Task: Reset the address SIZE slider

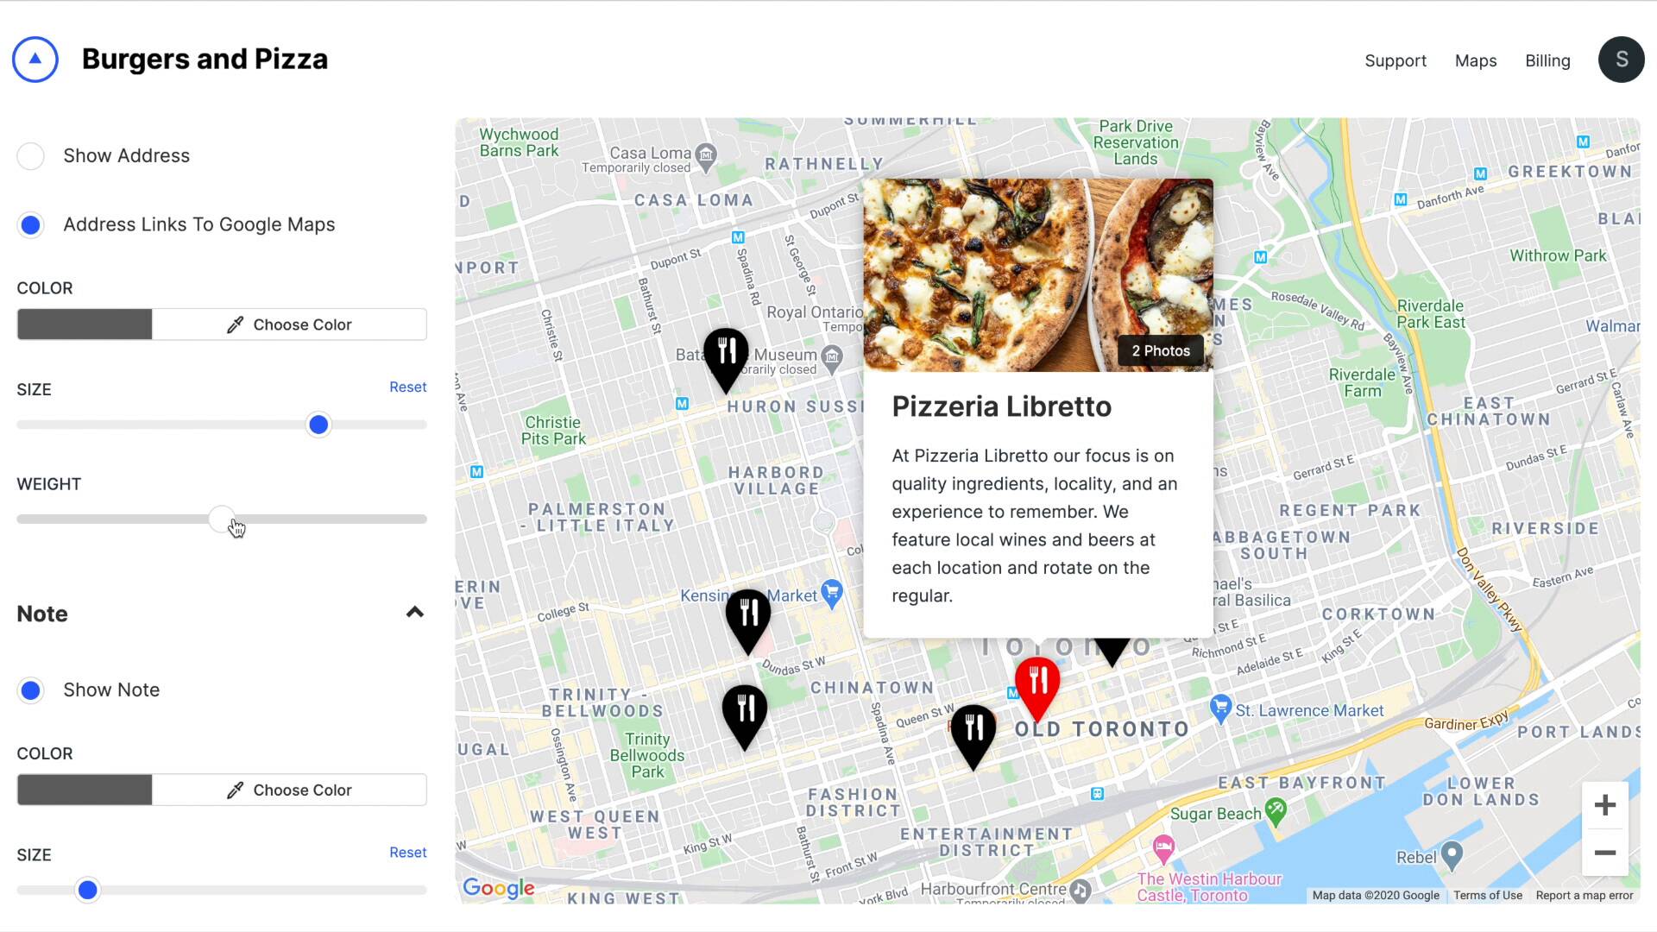Action: tap(407, 387)
